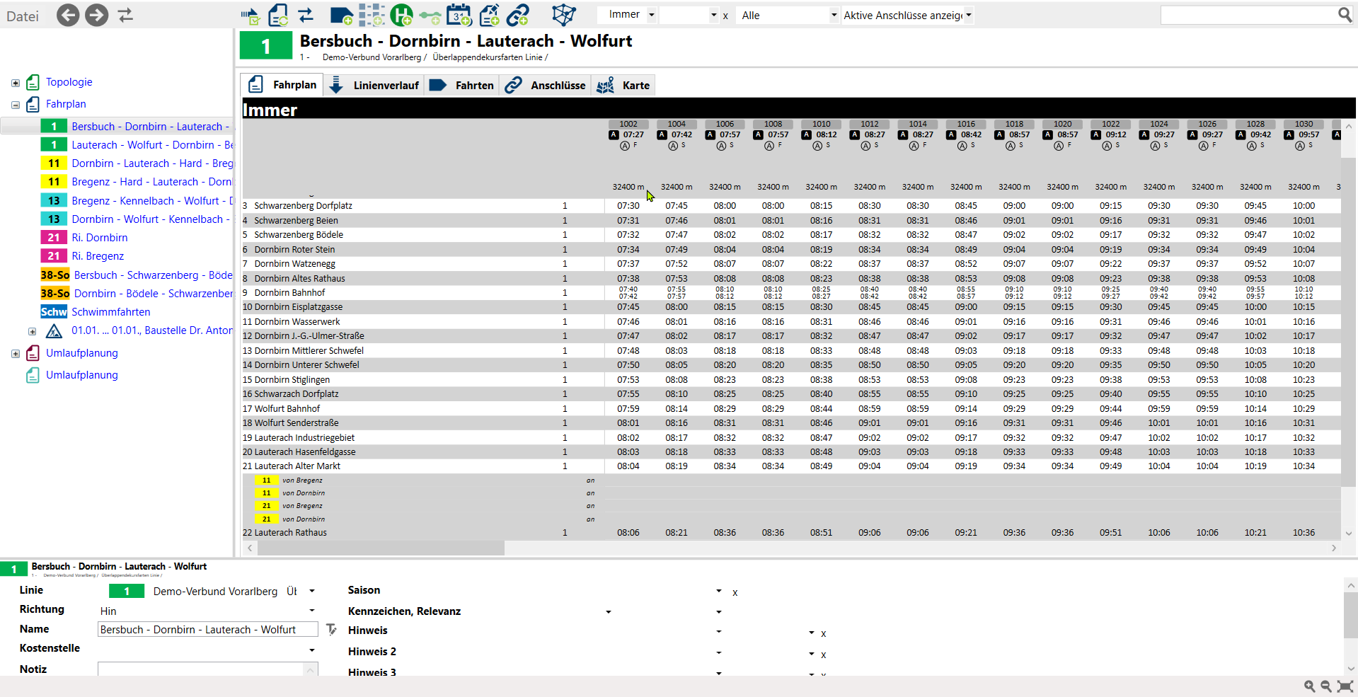This screenshot has height=697, width=1358.
Task: Click the network cube icon
Action: 564,15
